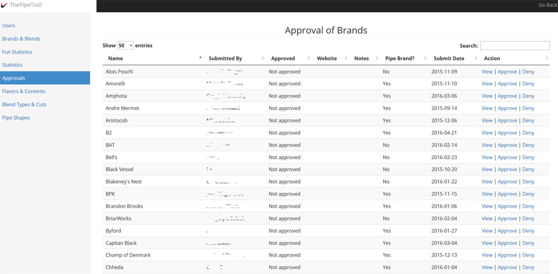
Task: Sort table by Submitted By column
Action: coord(234,59)
